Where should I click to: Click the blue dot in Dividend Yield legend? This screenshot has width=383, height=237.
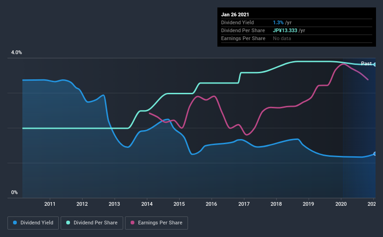click(x=15, y=223)
